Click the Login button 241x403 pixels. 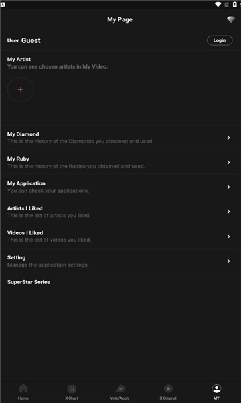pos(220,40)
